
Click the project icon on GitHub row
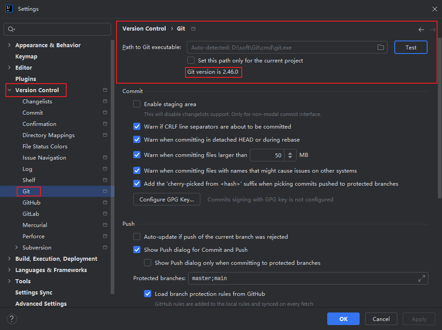coord(105,202)
